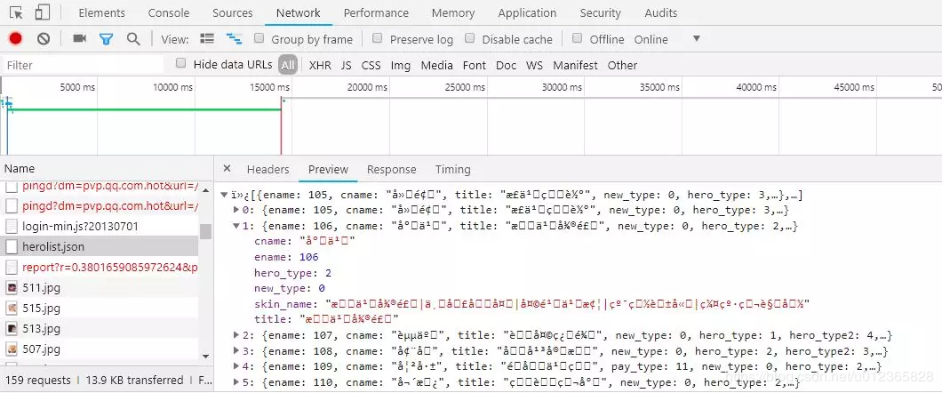942x393 pixels.
Task: Open network search magnifier
Action: coord(133,39)
